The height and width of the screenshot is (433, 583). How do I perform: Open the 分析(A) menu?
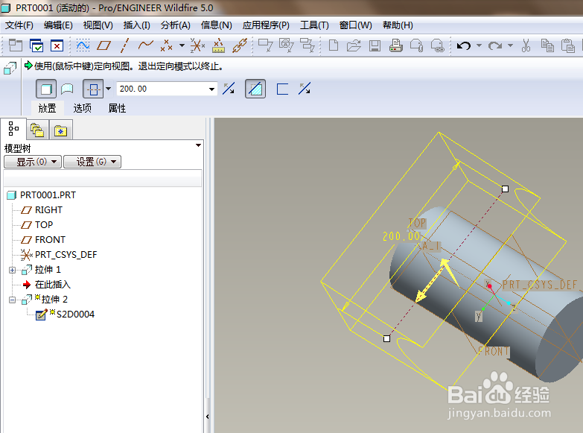(175, 25)
